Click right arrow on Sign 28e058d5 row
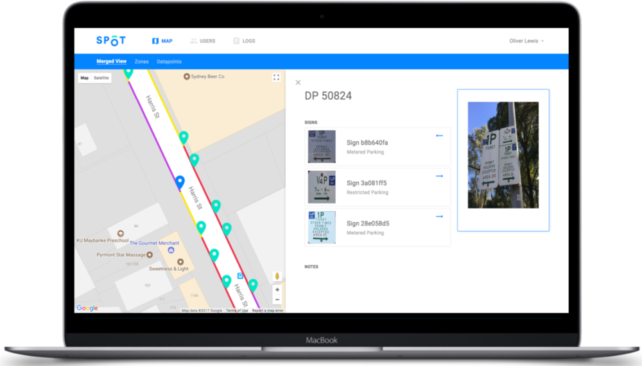642x366 pixels. [439, 216]
